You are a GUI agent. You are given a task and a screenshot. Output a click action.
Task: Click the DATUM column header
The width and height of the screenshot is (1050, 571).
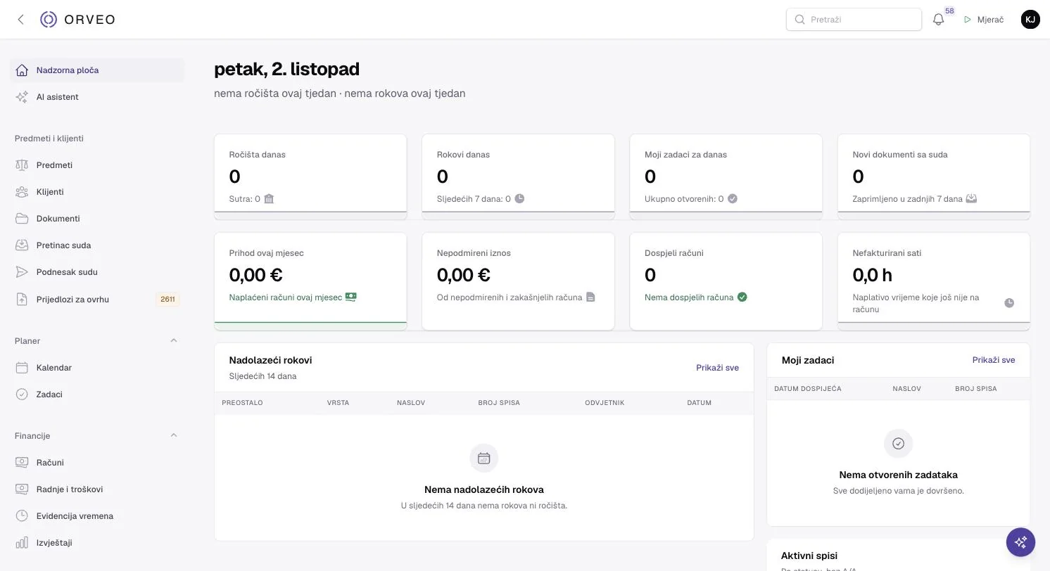tap(699, 403)
